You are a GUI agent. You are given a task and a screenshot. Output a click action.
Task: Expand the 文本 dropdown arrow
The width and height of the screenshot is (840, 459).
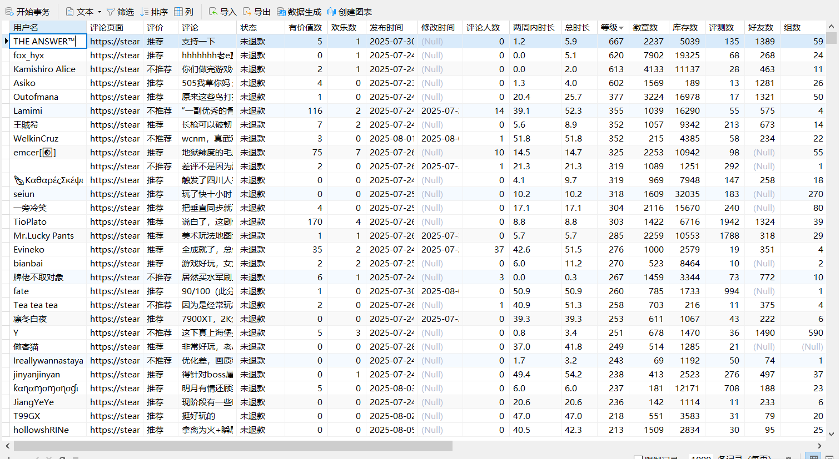pyautogui.click(x=100, y=12)
